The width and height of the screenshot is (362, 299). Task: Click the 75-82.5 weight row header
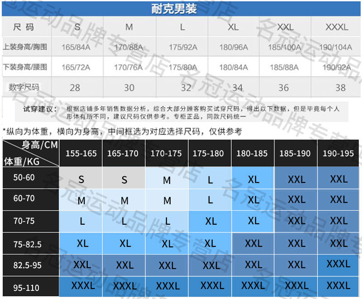tap(31, 244)
